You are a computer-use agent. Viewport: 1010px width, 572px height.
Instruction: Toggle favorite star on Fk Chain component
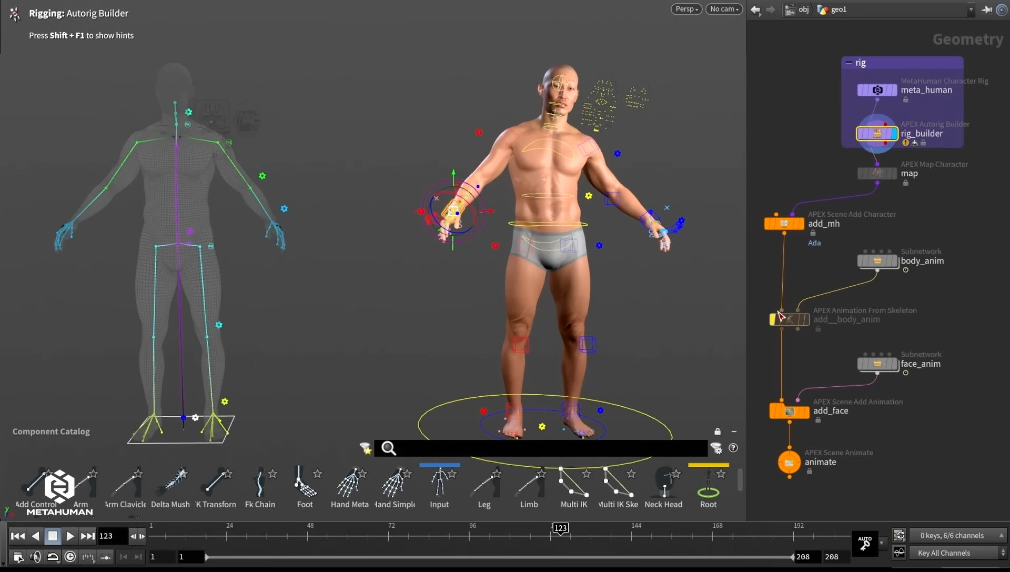point(272,474)
